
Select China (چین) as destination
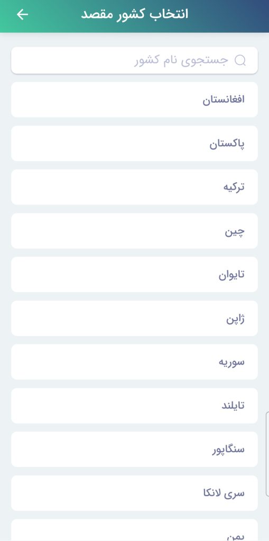134,231
